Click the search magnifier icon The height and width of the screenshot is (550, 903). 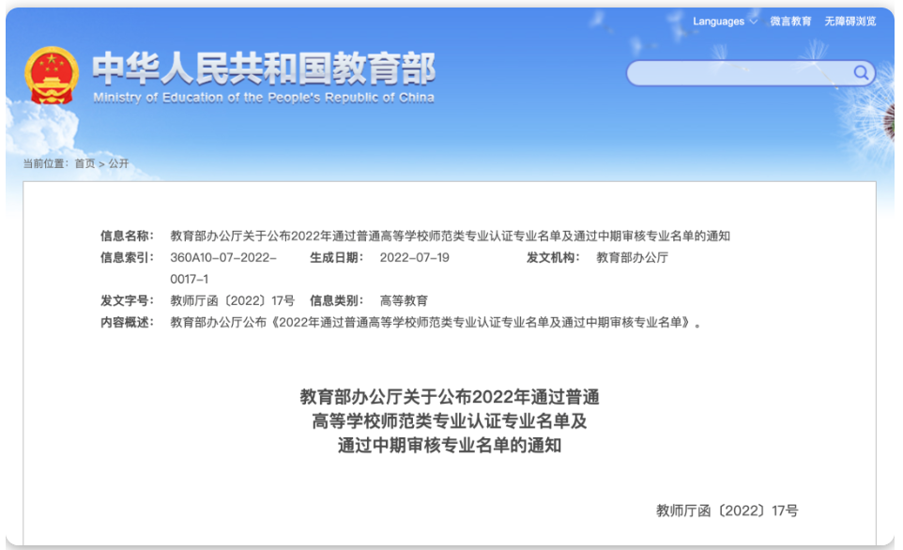(x=861, y=72)
